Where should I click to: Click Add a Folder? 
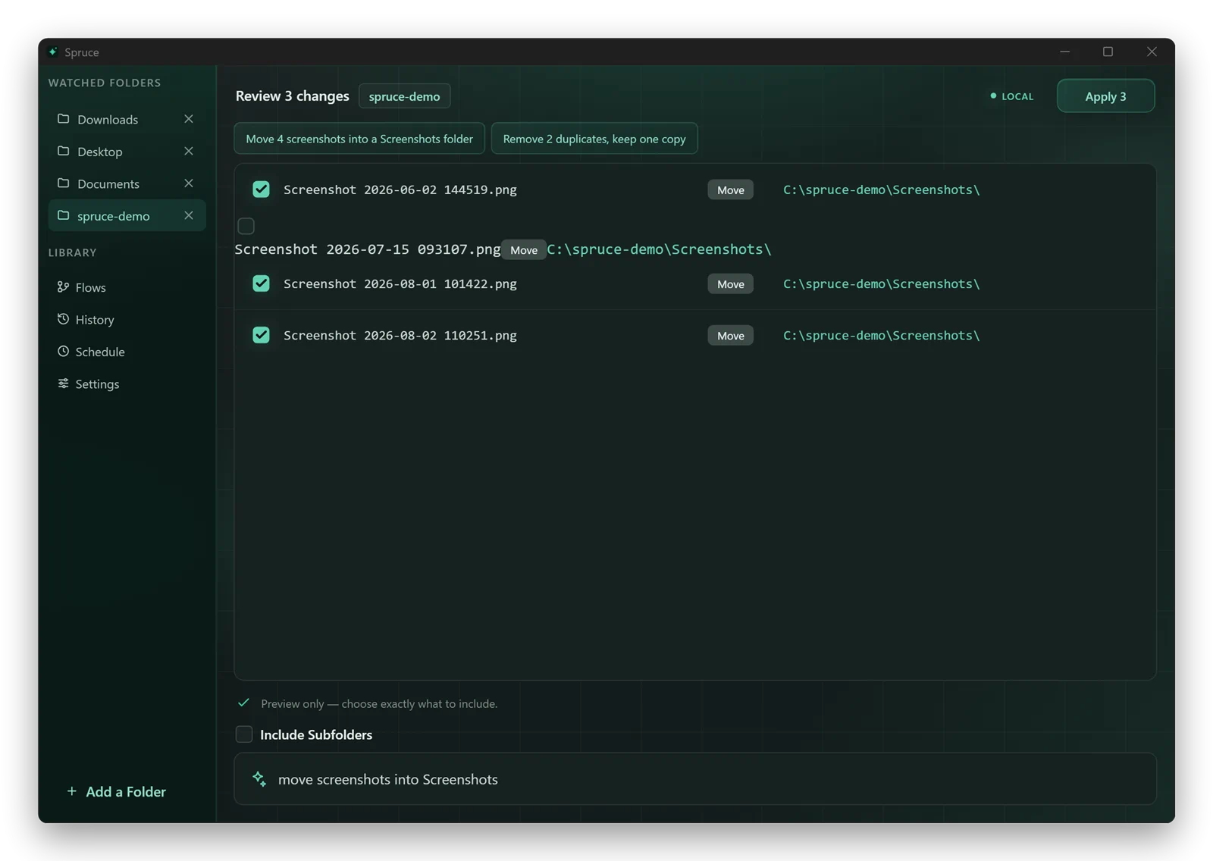116,791
